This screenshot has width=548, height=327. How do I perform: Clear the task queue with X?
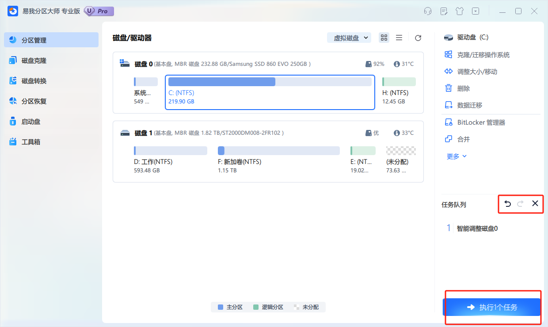pos(535,204)
